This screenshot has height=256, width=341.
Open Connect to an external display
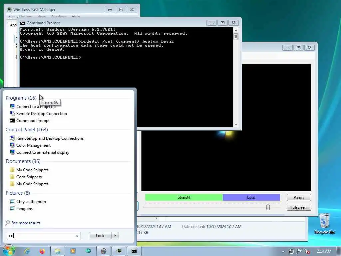[x=43, y=152]
